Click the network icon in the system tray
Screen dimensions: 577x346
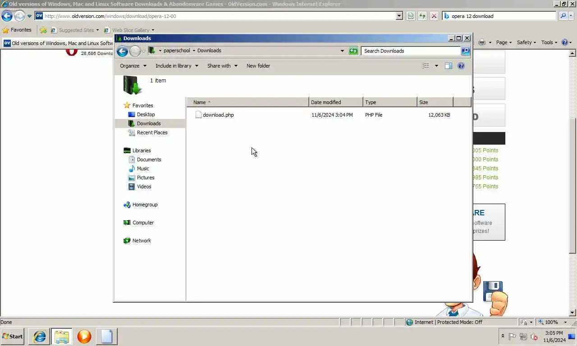pos(523,337)
